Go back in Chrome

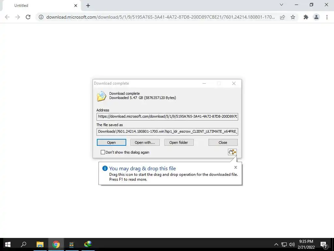pos(7,17)
